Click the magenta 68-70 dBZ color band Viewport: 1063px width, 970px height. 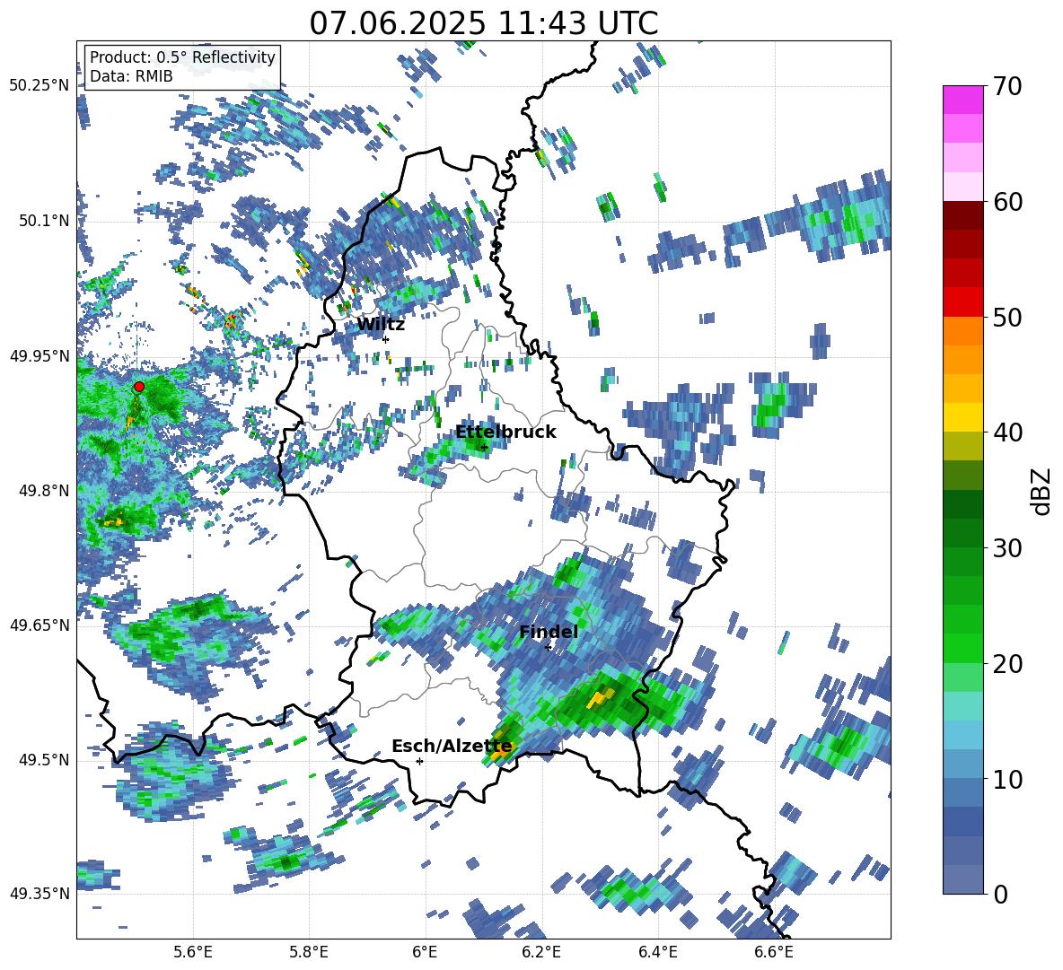point(962,100)
